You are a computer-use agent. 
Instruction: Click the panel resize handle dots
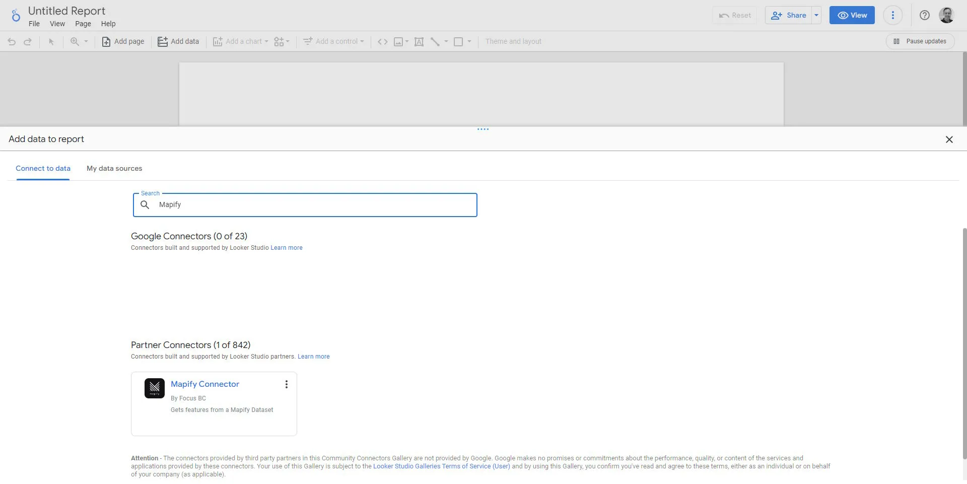(x=483, y=129)
